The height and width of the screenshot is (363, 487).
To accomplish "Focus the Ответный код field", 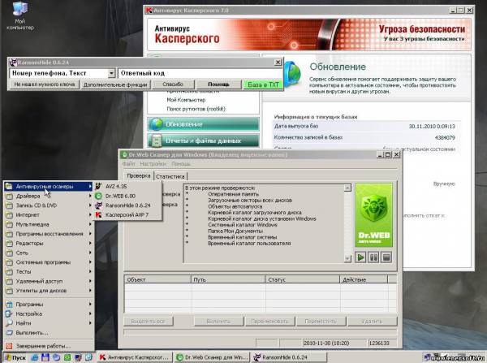I will tap(200, 73).
